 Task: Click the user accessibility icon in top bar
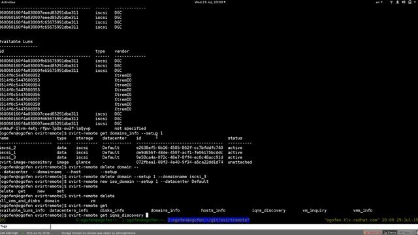click(x=398, y=2)
